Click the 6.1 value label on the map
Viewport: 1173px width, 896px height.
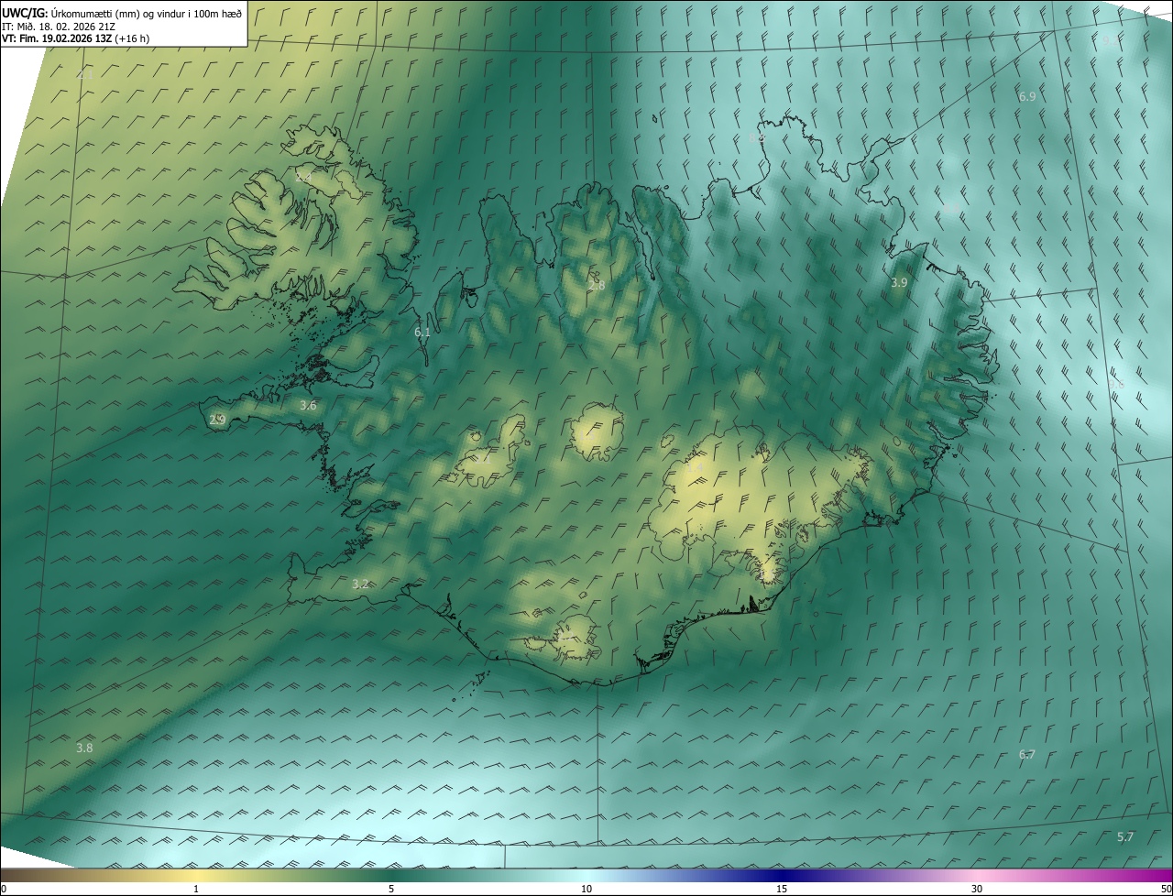click(x=422, y=333)
